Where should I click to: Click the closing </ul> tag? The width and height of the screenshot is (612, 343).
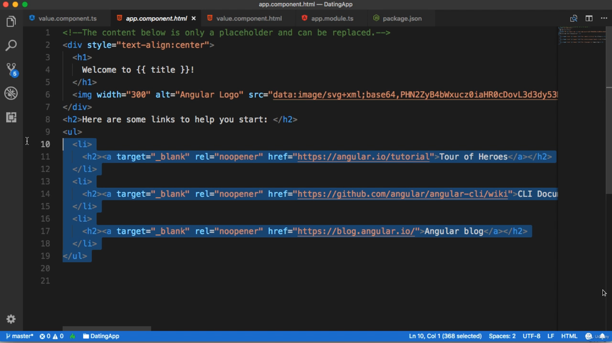point(75,256)
